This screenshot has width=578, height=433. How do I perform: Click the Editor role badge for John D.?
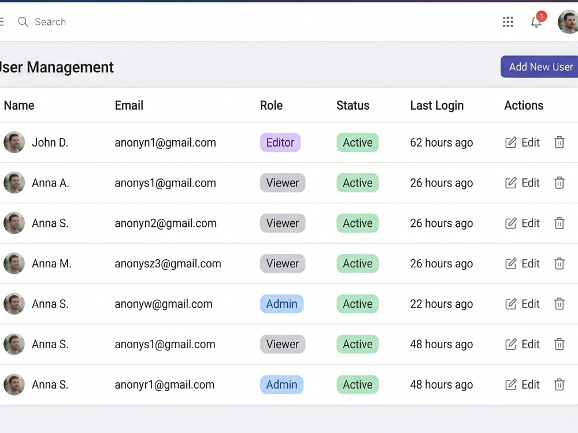point(280,143)
